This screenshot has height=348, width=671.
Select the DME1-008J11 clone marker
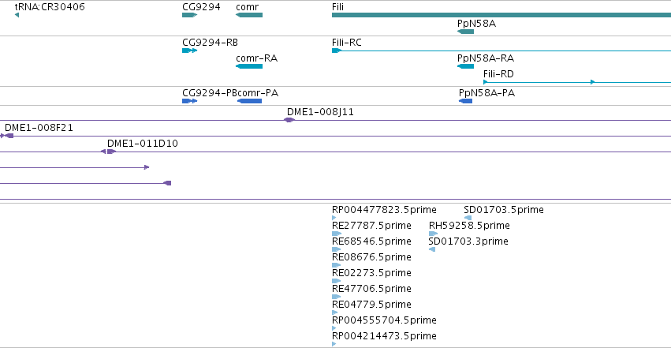point(289,120)
